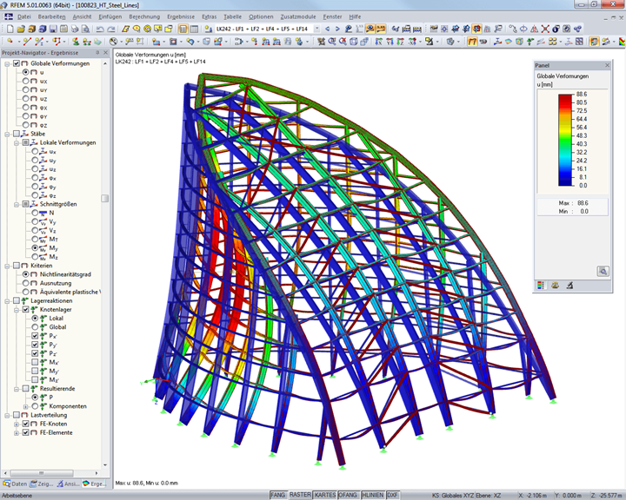
Task: Toggle the FE-Knoten checkbox
Action: point(25,424)
